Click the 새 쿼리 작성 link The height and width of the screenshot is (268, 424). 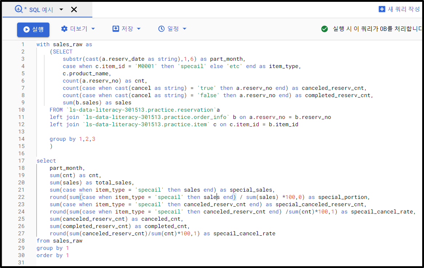coord(404,9)
